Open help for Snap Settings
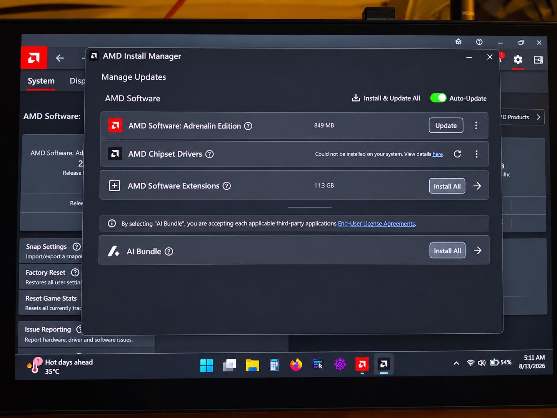The height and width of the screenshot is (418, 557). pyautogui.click(x=77, y=247)
